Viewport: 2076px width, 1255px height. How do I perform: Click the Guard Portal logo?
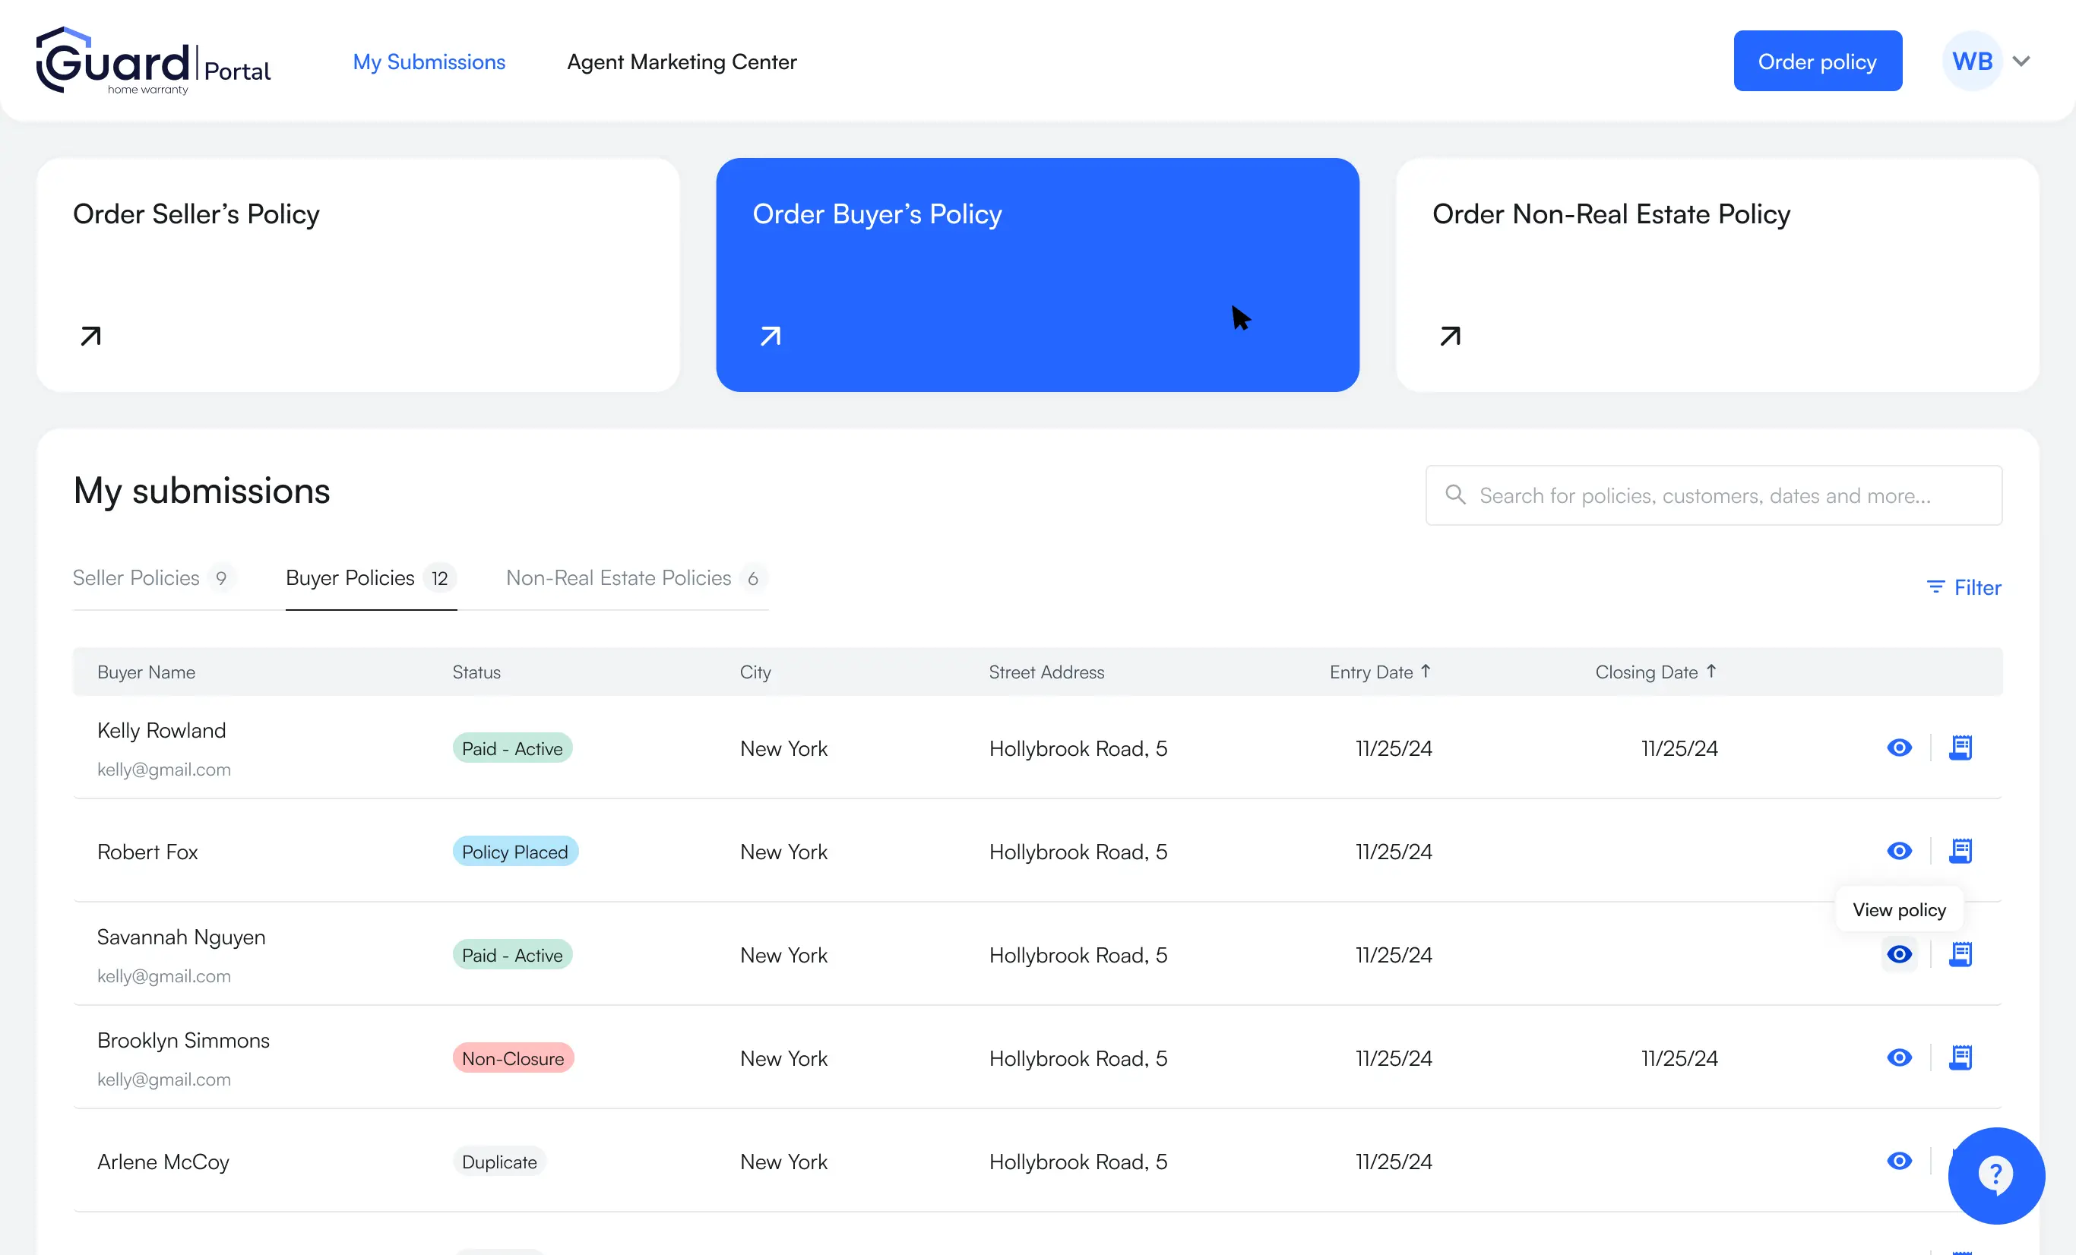tap(153, 62)
